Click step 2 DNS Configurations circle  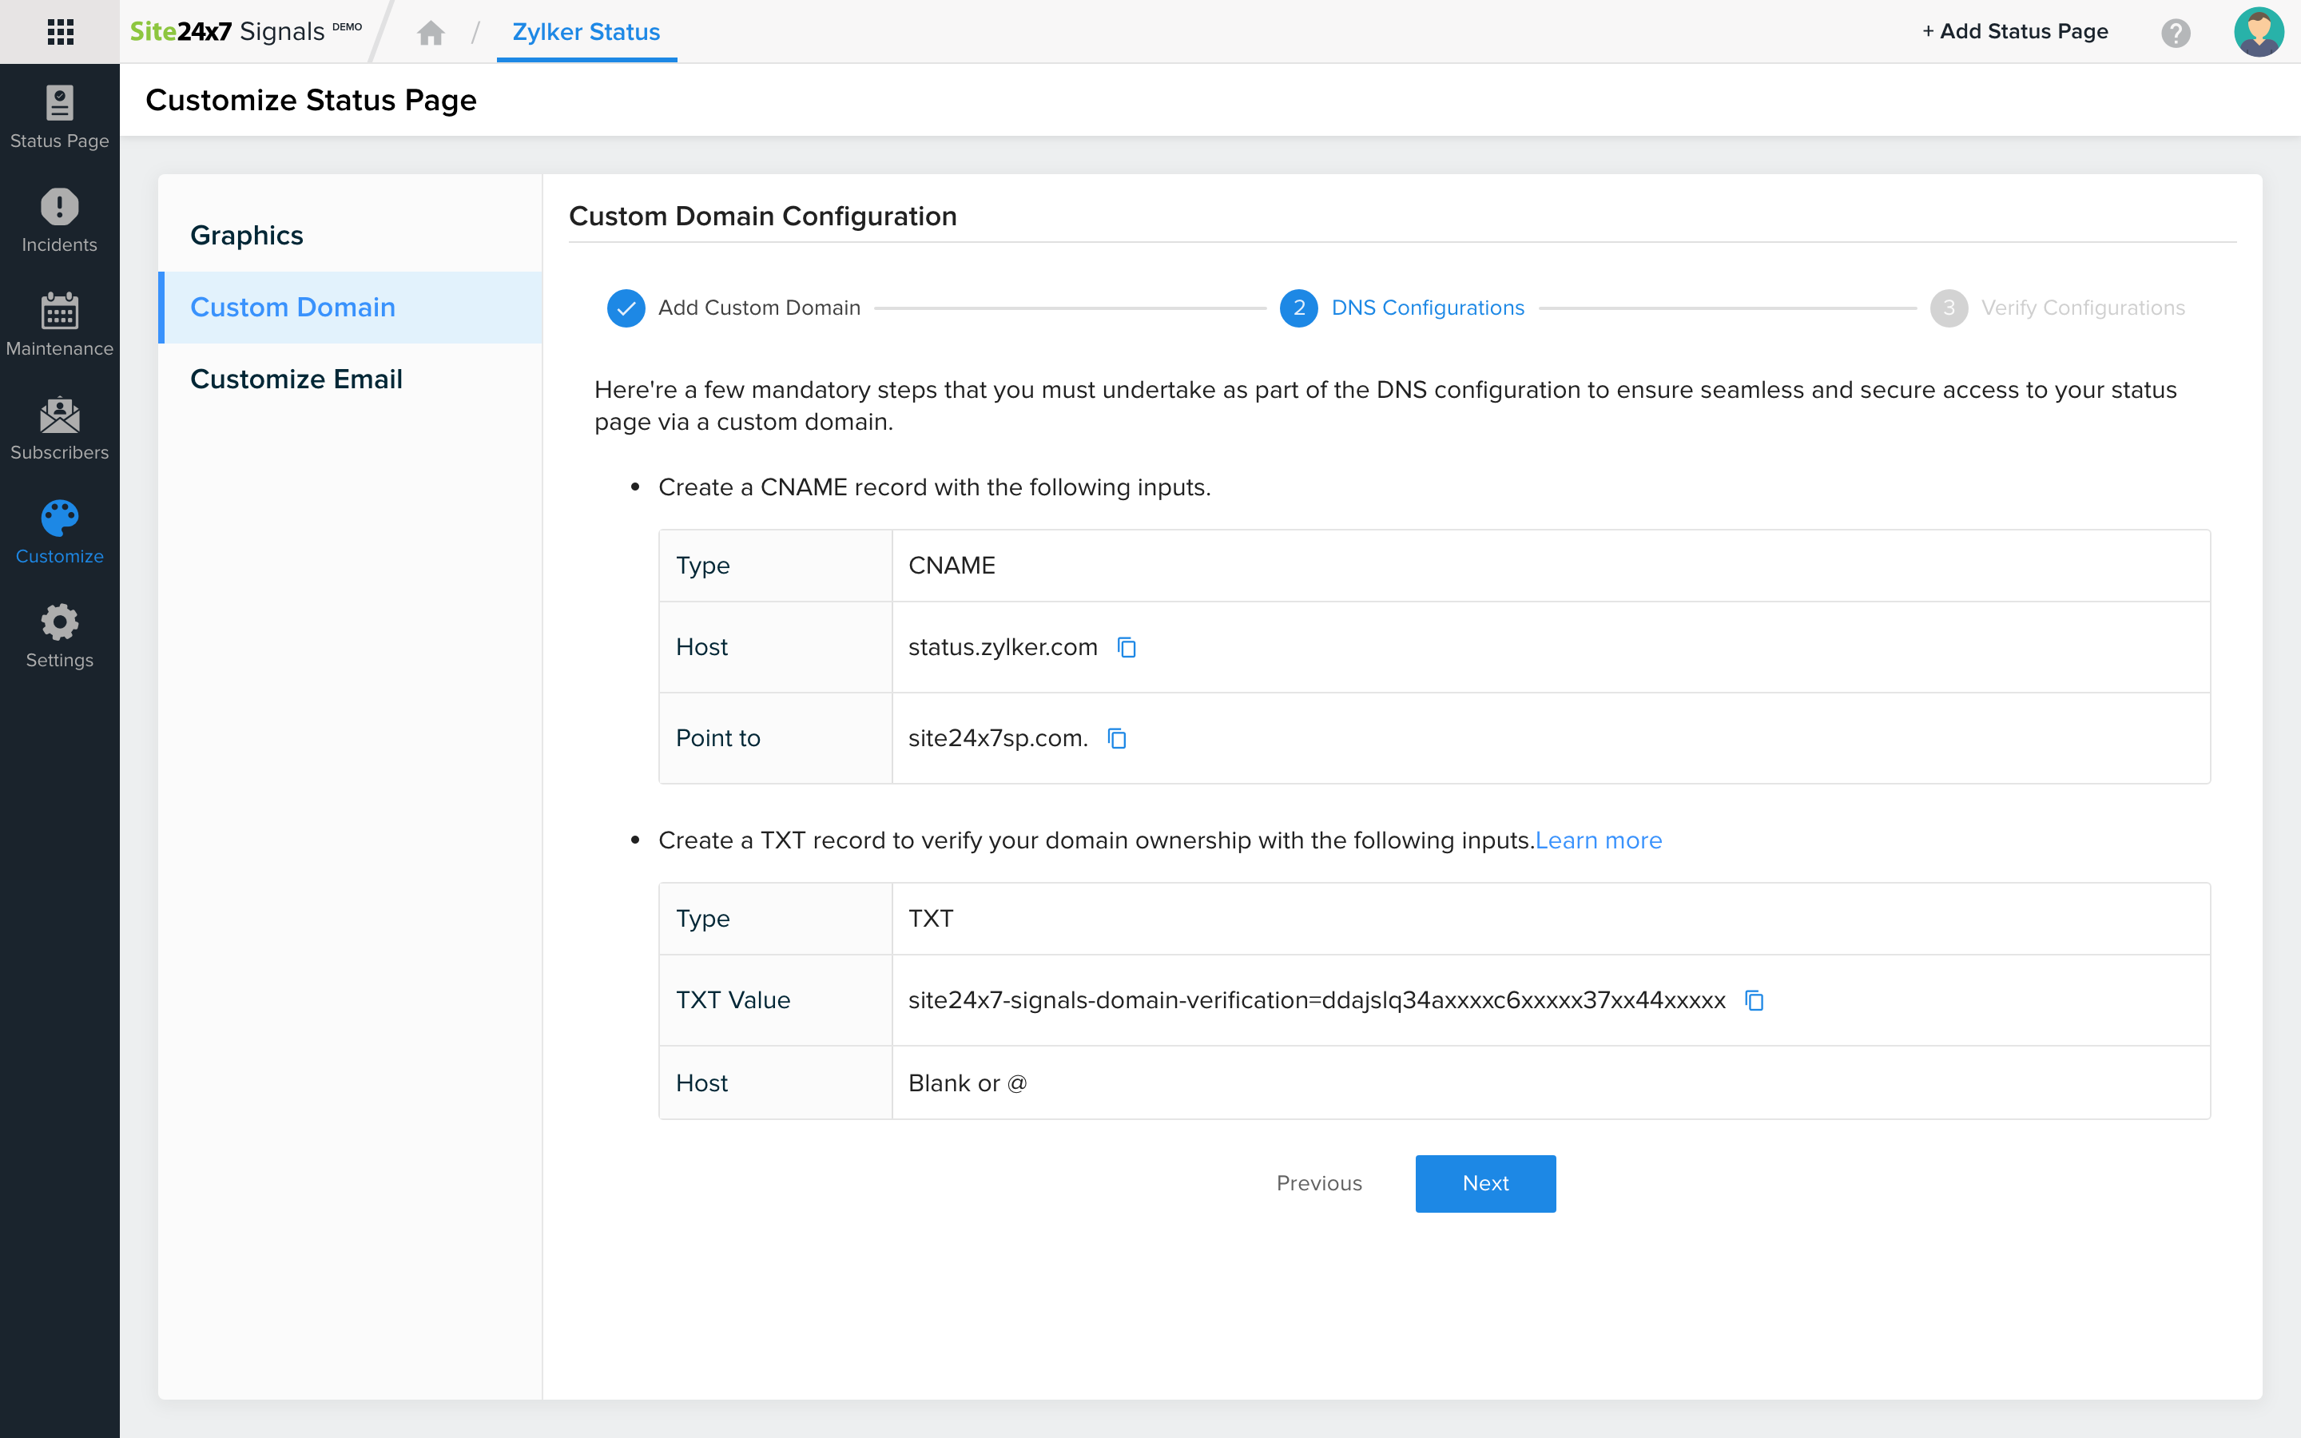(x=1299, y=308)
